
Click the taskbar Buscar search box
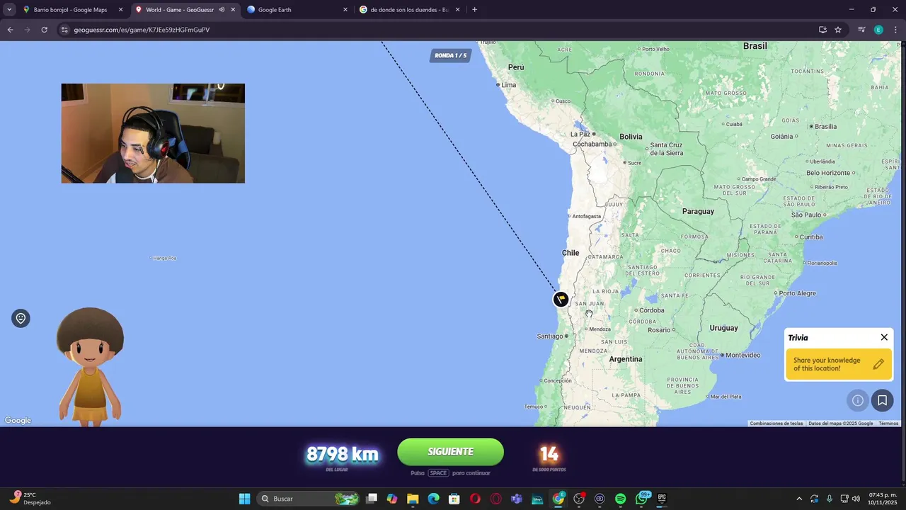(308, 499)
